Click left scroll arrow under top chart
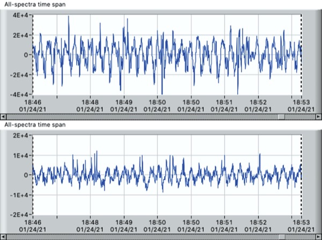The width and height of the screenshot is (322, 240). 3,116
